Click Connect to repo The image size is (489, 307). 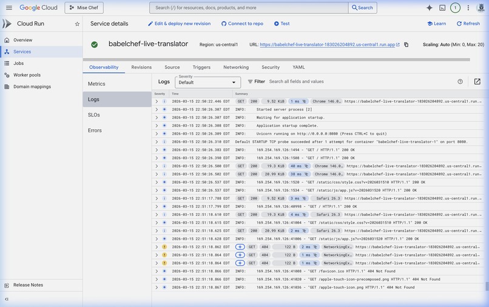[242, 24]
